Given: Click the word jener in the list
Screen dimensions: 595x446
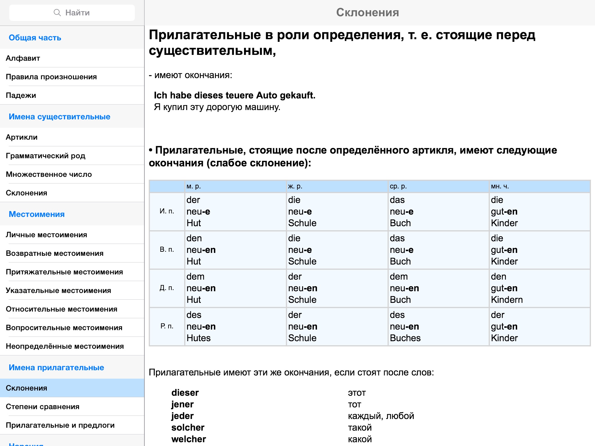Looking at the screenshot, I should click(182, 404).
